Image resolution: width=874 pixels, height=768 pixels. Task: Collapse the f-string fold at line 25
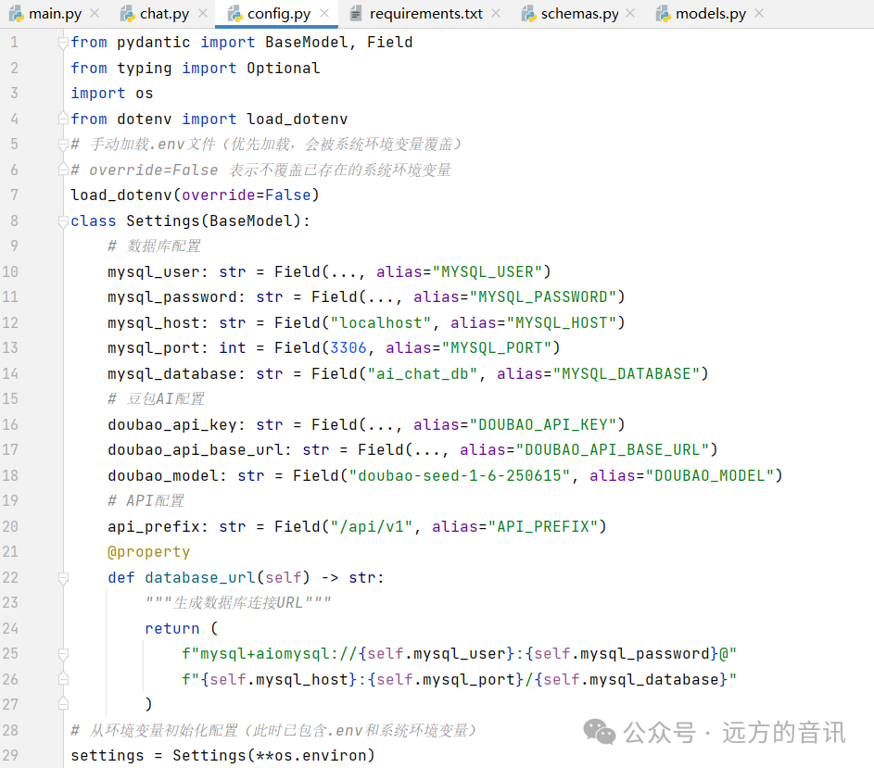pos(64,654)
